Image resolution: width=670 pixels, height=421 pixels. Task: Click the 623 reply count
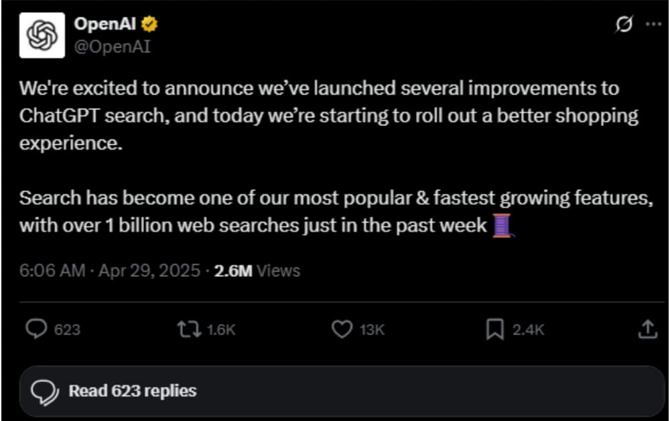(x=67, y=330)
